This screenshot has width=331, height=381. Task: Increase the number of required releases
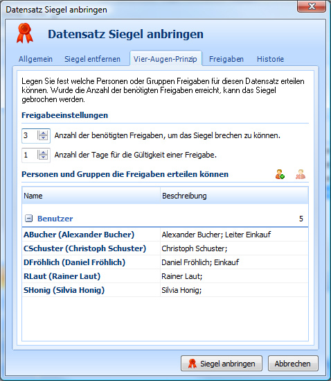coord(43,133)
